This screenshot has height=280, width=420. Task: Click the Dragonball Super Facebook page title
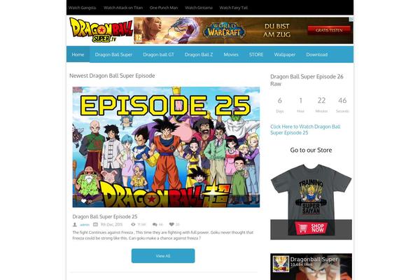pyautogui.click(x=314, y=260)
